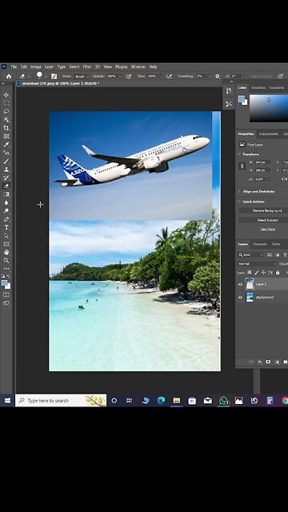Select the Clone Stamp tool
The width and height of the screenshot is (288, 512).
[6, 170]
